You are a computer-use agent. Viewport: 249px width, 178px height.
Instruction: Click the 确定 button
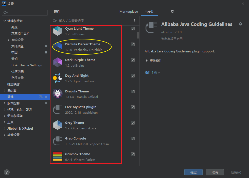pos(193,172)
